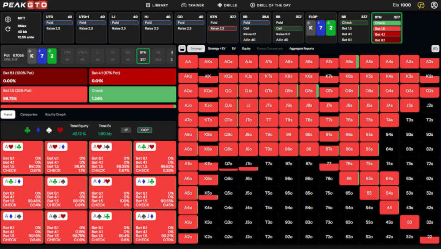The width and height of the screenshot is (441, 249).
Task: Choose Bet 1.5 in highlighted BTN panel
Action: point(387,29)
